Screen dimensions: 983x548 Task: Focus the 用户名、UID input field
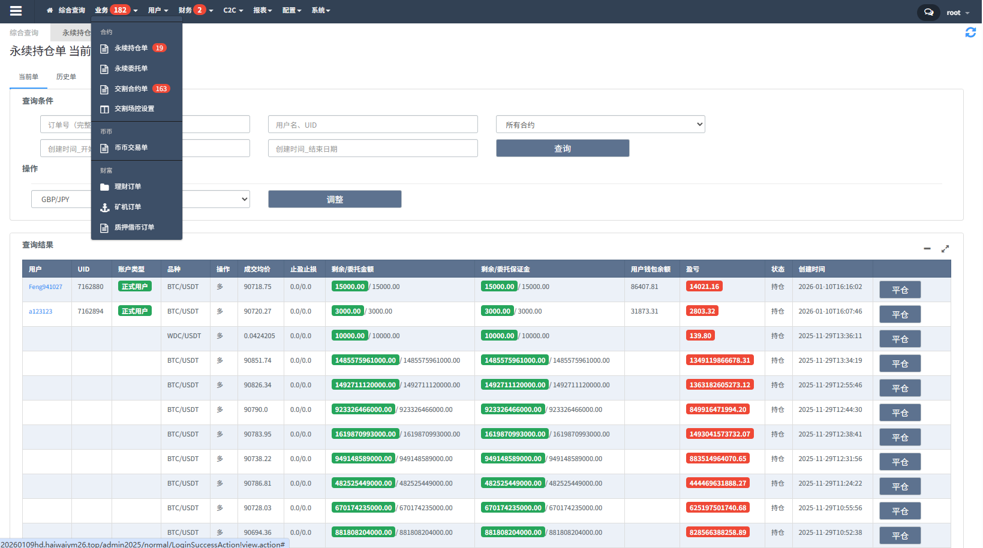372,125
